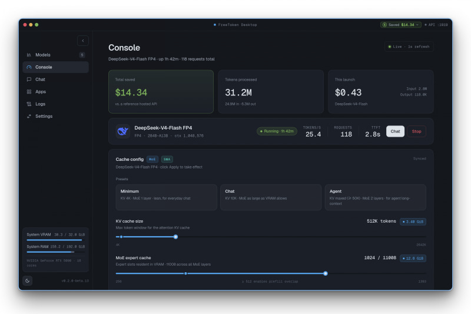
Task: Click the Apps grid icon
Action: point(29,92)
